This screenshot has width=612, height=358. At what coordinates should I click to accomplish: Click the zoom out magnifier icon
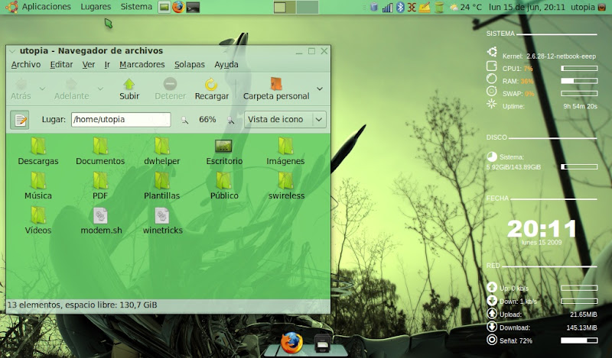(184, 120)
